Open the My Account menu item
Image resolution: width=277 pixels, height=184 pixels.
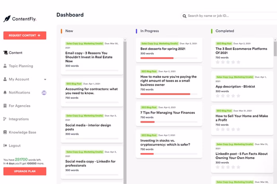[x=19, y=79]
